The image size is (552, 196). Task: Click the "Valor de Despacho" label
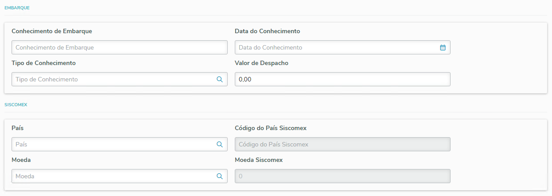[261, 63]
